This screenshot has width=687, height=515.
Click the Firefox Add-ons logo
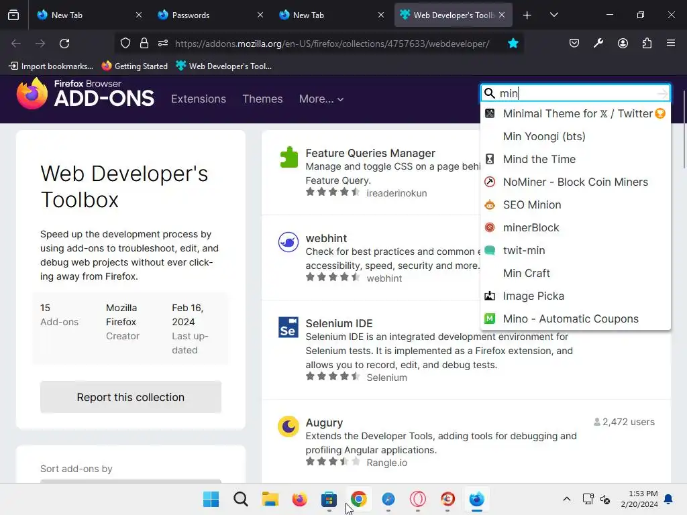tap(85, 93)
